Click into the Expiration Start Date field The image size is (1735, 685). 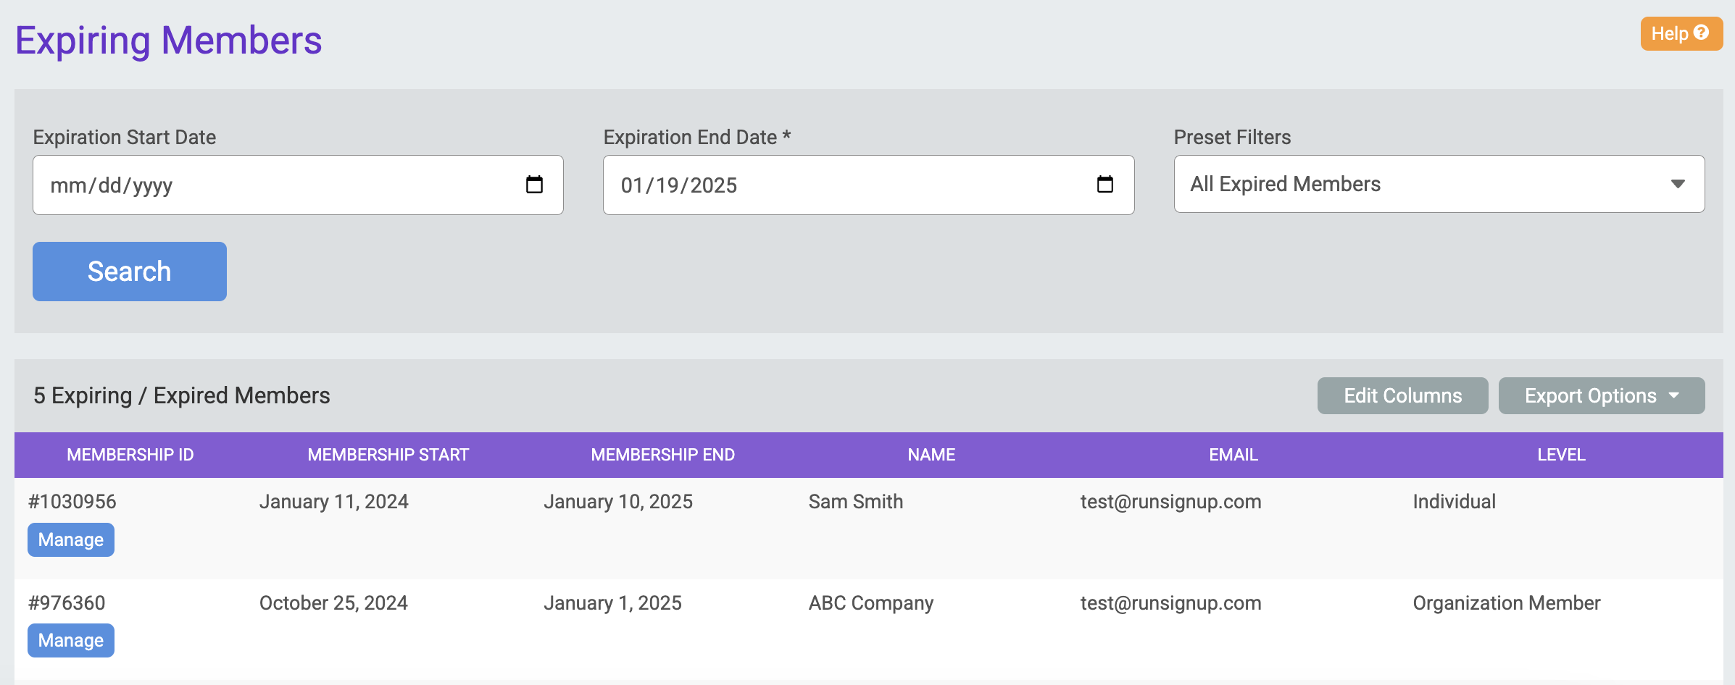(x=275, y=185)
